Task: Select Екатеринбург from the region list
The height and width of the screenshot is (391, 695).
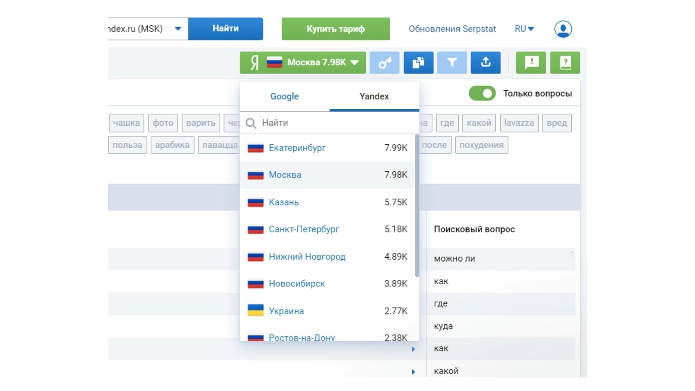Action: 327,148
